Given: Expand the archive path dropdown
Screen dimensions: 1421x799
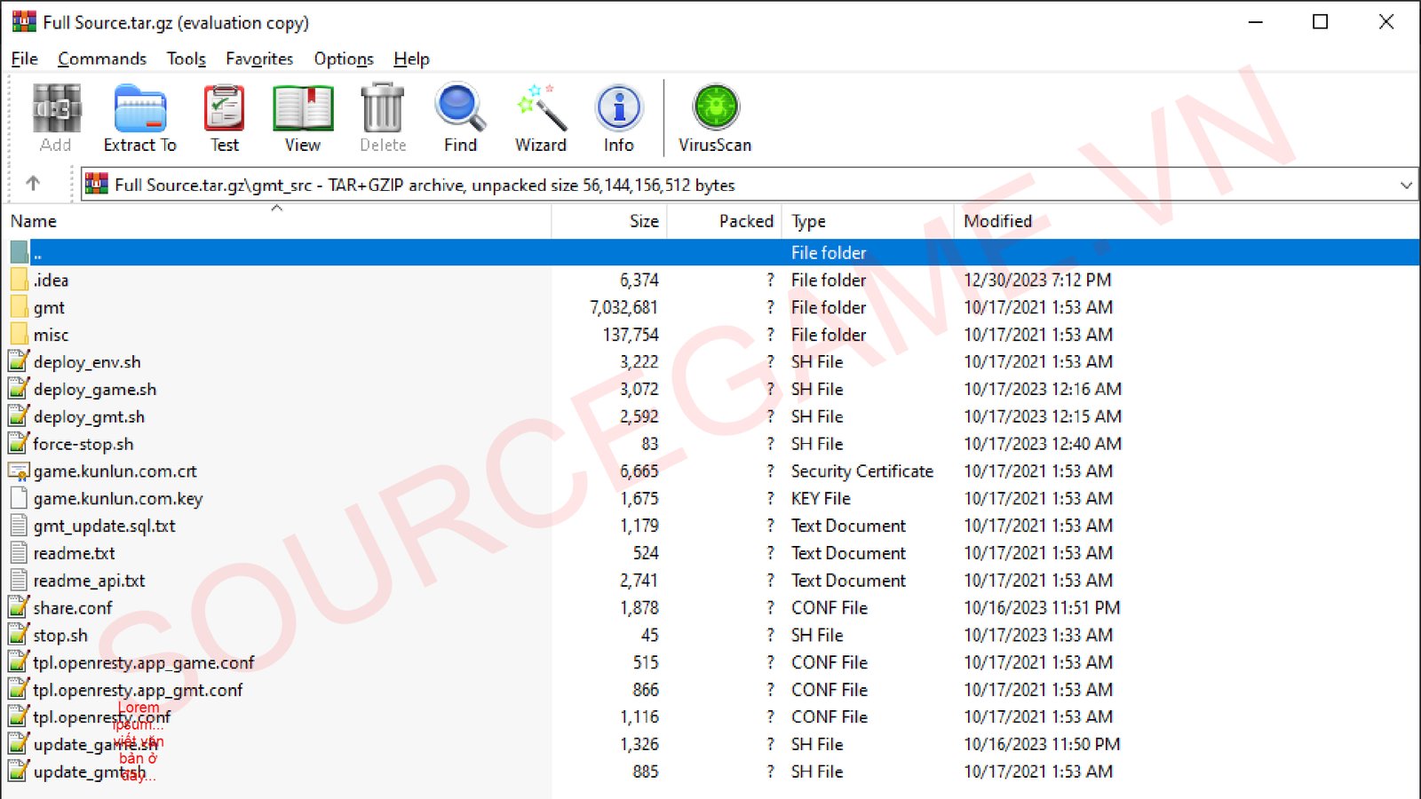Looking at the screenshot, I should click(1405, 186).
